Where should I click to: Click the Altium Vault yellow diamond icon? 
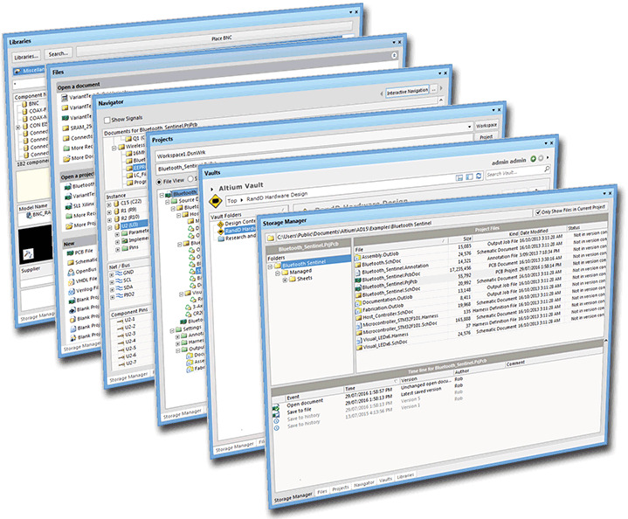click(x=216, y=200)
